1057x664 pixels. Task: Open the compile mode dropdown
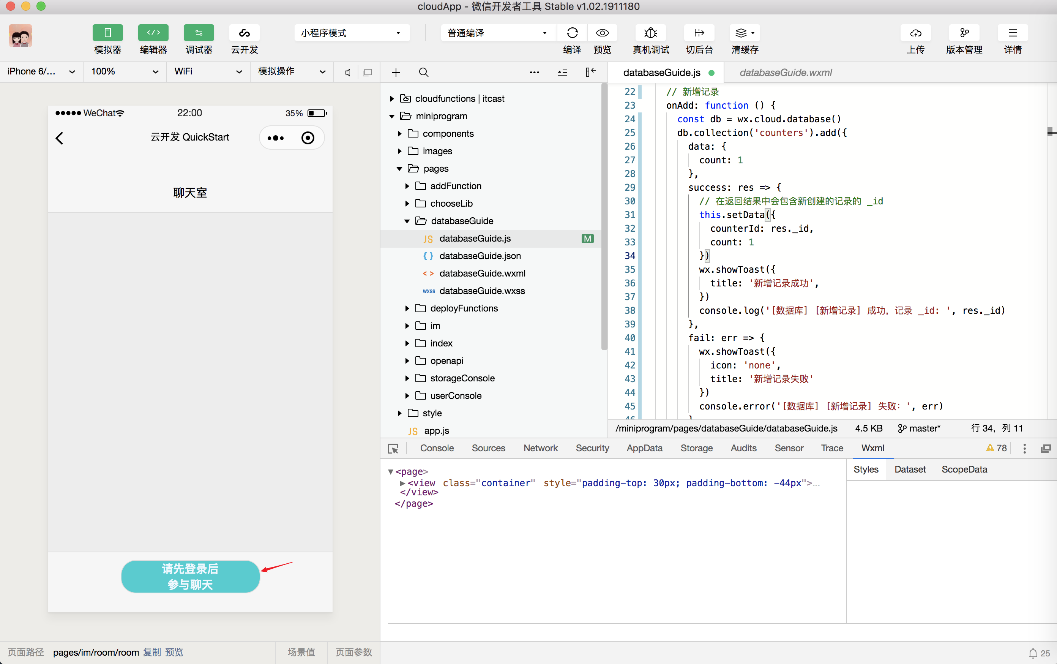point(498,33)
